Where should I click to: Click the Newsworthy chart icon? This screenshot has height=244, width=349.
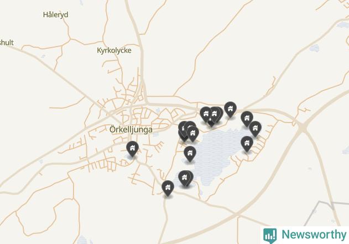coord(270,236)
